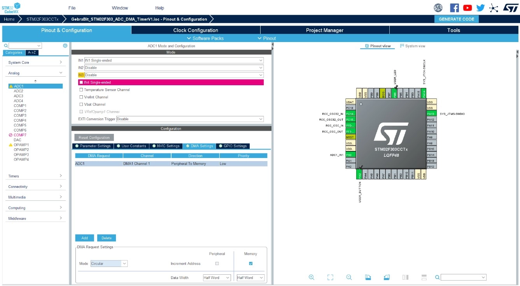Go to the Home breadcrumb
The image size is (520, 286).
9,19
